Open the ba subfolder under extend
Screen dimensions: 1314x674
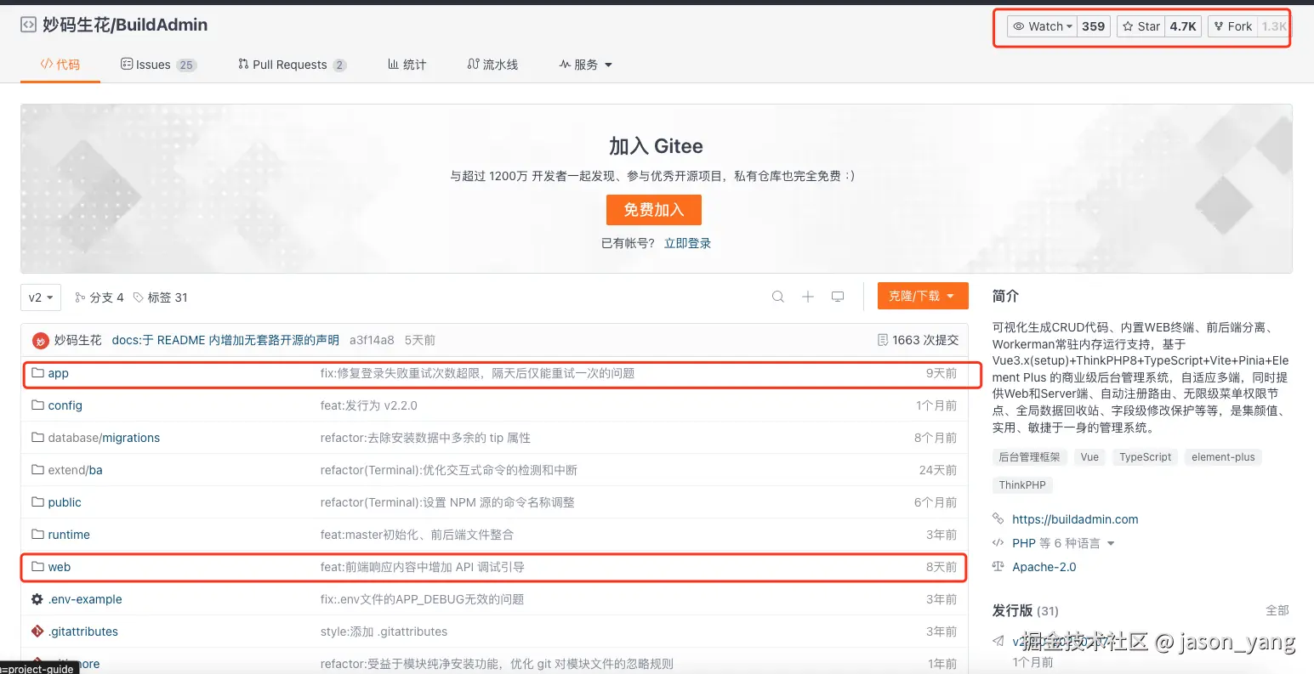pos(96,470)
